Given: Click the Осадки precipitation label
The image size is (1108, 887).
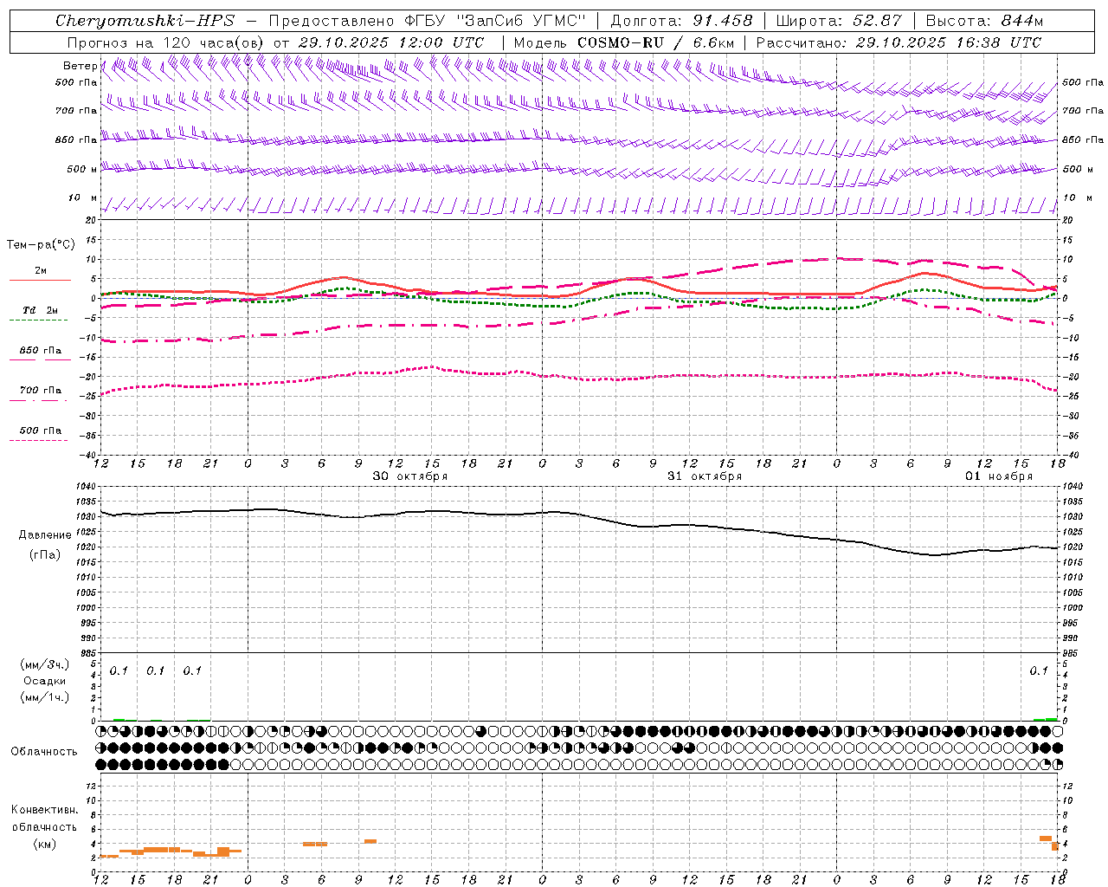Looking at the screenshot, I should 45,681.
